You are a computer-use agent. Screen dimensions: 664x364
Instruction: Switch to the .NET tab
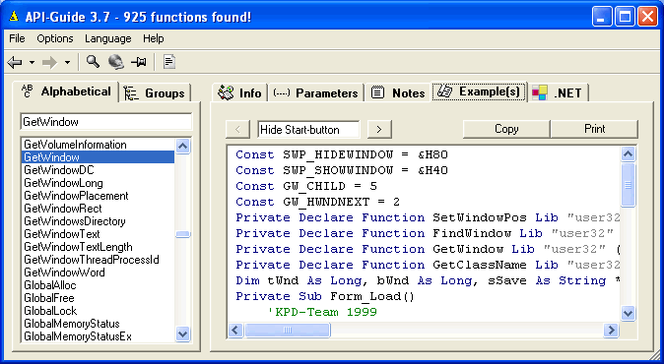coord(559,92)
